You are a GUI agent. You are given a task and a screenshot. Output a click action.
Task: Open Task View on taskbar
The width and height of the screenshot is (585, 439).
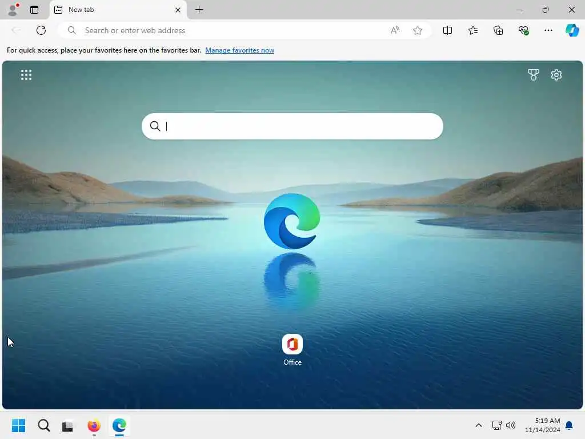click(x=67, y=425)
